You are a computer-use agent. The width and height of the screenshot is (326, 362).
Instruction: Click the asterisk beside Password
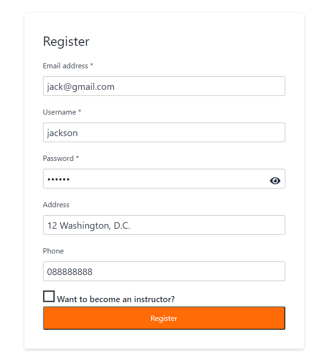coord(77,158)
